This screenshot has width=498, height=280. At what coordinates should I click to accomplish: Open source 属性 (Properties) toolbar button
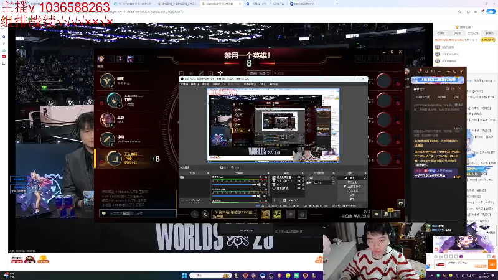[x=224, y=167]
